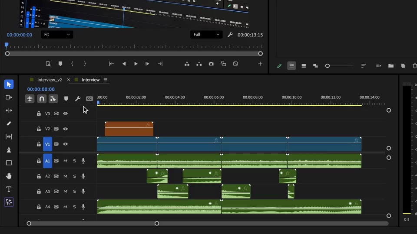This screenshot has height=234, width=417.
Task: Mute track A1
Action: [65, 161]
